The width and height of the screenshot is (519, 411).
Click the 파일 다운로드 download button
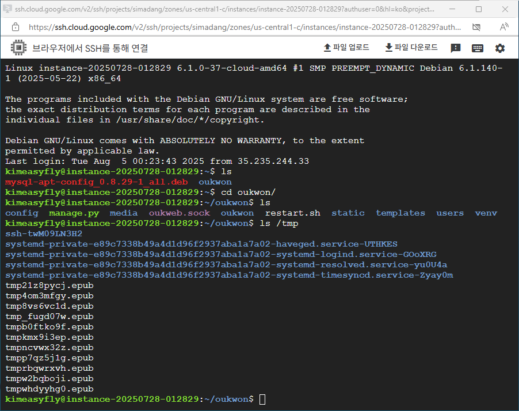(411, 48)
